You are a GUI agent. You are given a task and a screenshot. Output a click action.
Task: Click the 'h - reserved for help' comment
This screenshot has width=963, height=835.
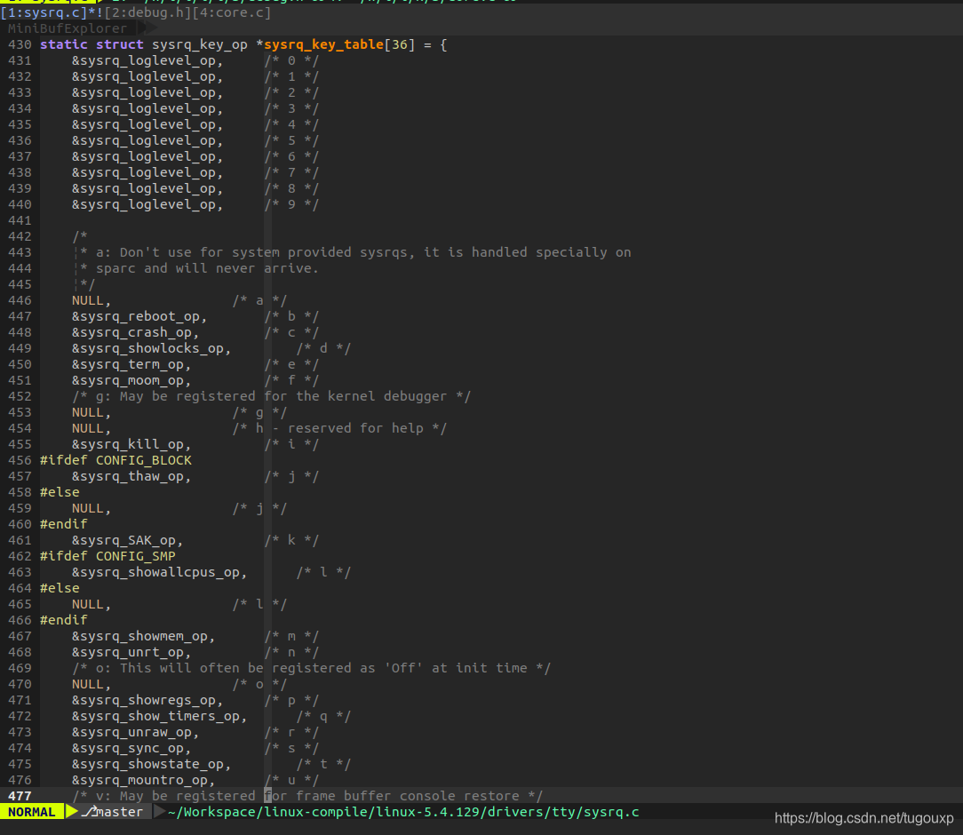tap(339, 428)
